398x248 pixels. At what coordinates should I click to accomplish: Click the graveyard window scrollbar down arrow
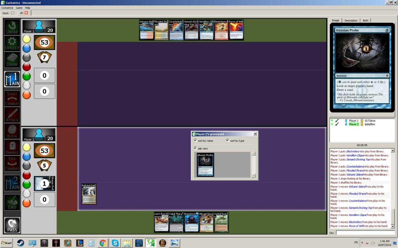(x=254, y=176)
